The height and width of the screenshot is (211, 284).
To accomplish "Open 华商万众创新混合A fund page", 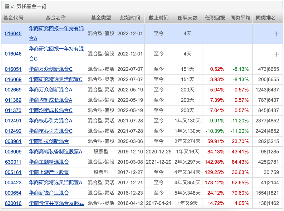I will pyautogui.click(x=51, y=90).
